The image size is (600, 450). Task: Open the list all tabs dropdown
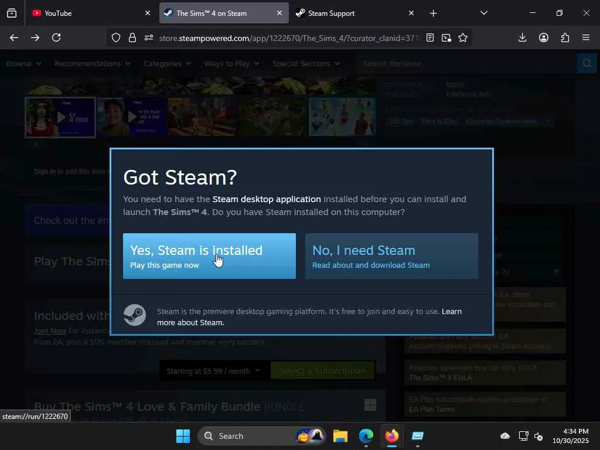[483, 13]
